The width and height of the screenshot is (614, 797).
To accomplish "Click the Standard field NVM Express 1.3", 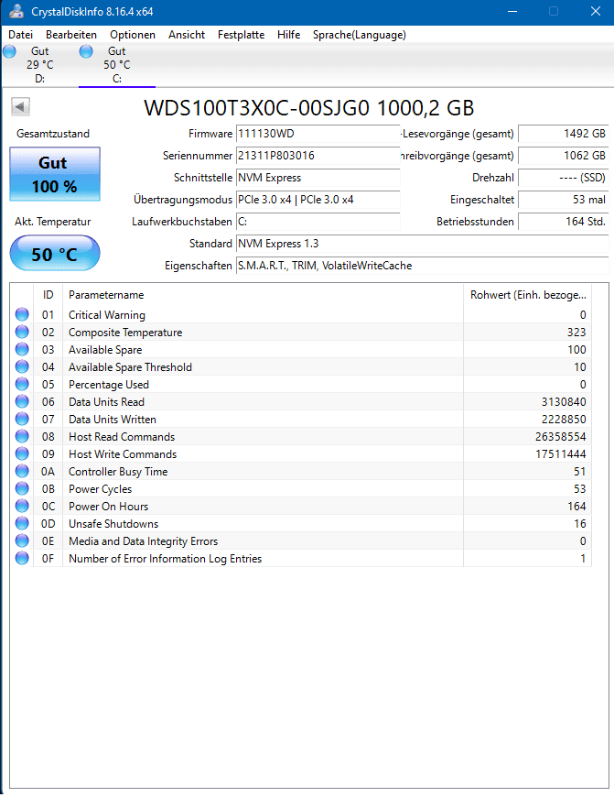I will pyautogui.click(x=423, y=244).
